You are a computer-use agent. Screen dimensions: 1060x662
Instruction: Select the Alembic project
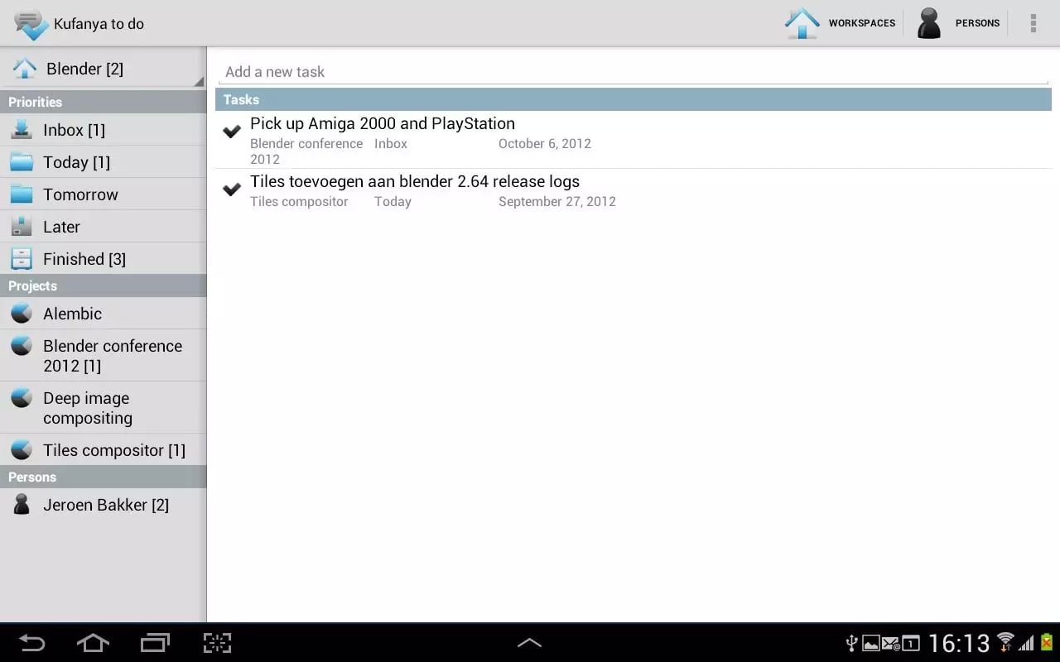point(103,314)
